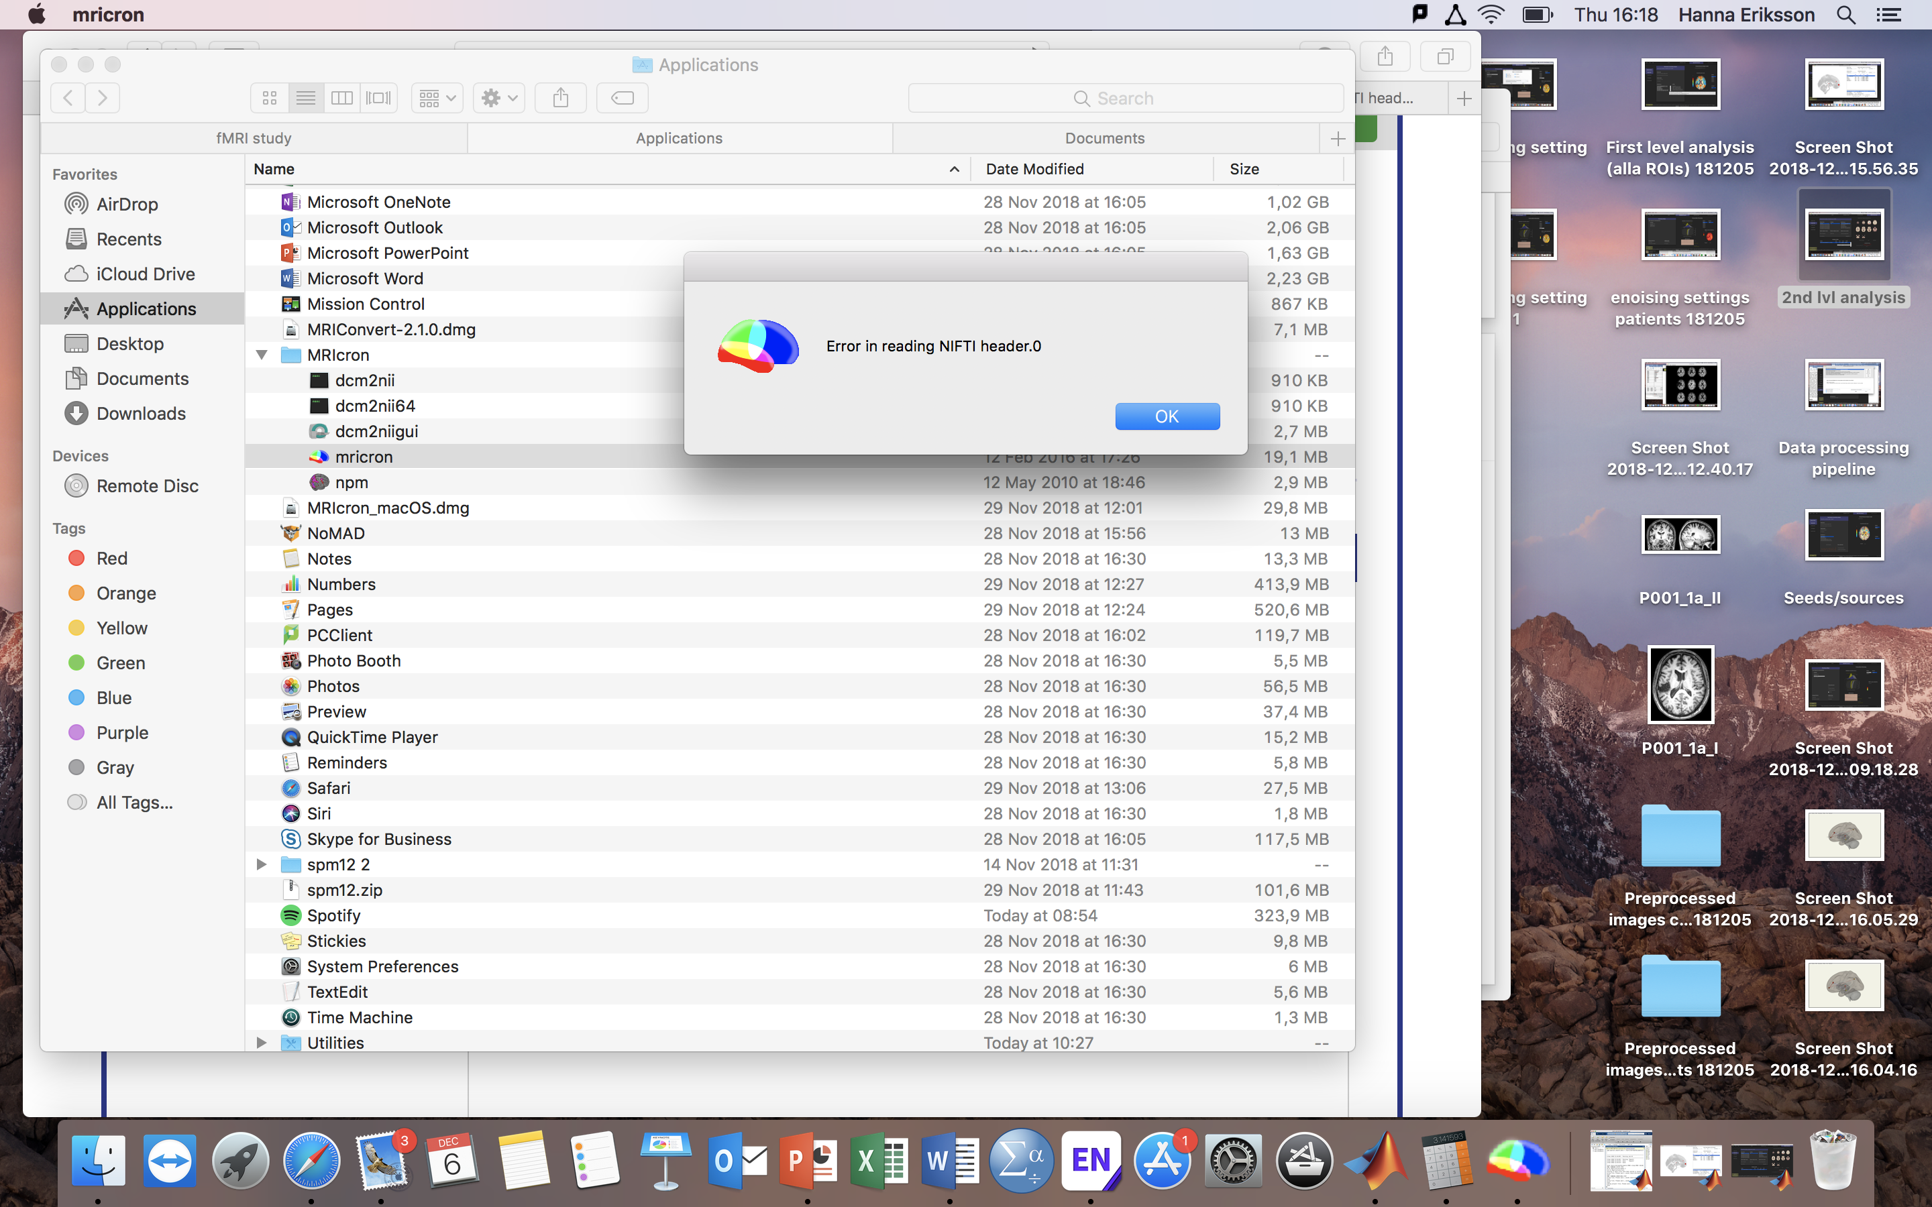The width and height of the screenshot is (1932, 1207).
Task: Expand the spm12 2 folder
Action: click(262, 864)
